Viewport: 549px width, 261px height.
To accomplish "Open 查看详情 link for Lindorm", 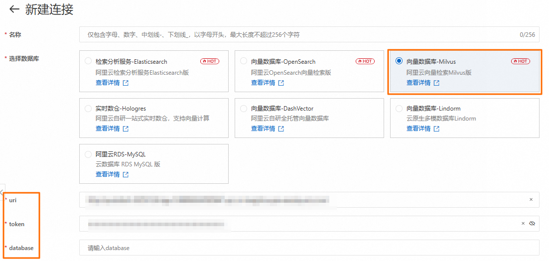I will tap(418, 129).
